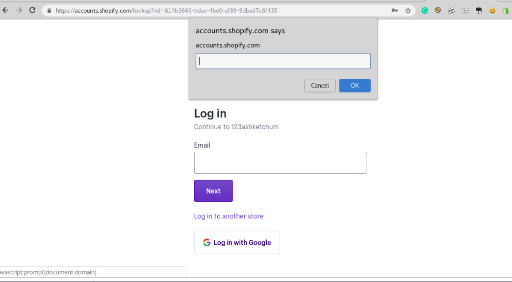The image size is (512, 282).
Task: Open the Grammarly extension icon
Action: [425, 10]
